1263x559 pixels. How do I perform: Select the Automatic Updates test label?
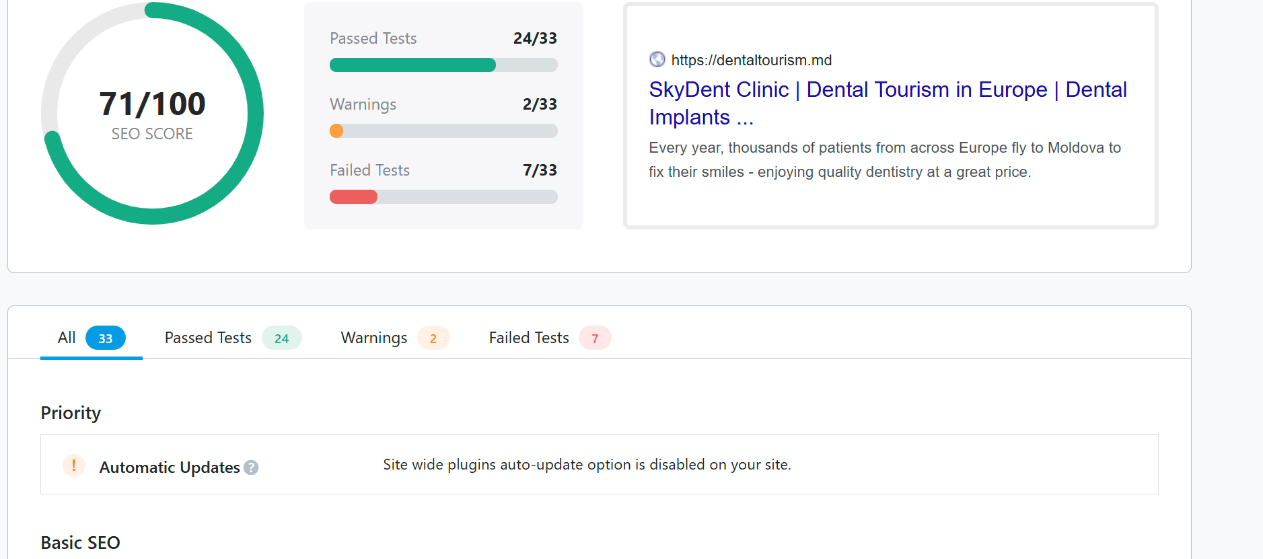coord(170,468)
